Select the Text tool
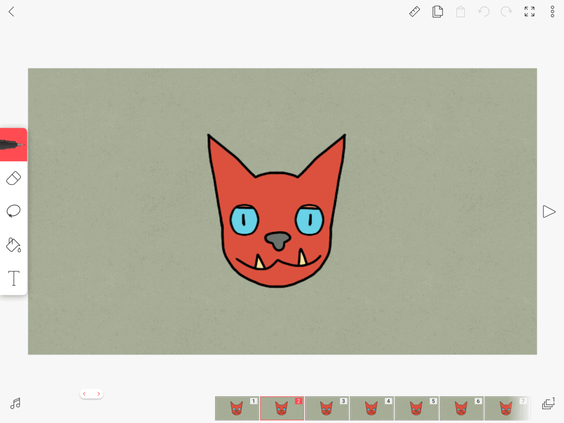 14,278
